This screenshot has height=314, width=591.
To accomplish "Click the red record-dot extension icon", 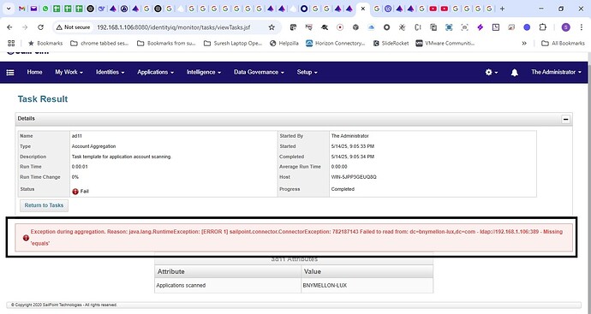I will point(340,27).
